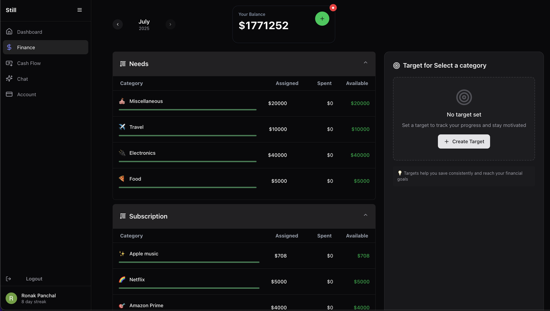The height and width of the screenshot is (311, 550).
Task: Click the Account credit card icon
Action: pyautogui.click(x=9, y=94)
